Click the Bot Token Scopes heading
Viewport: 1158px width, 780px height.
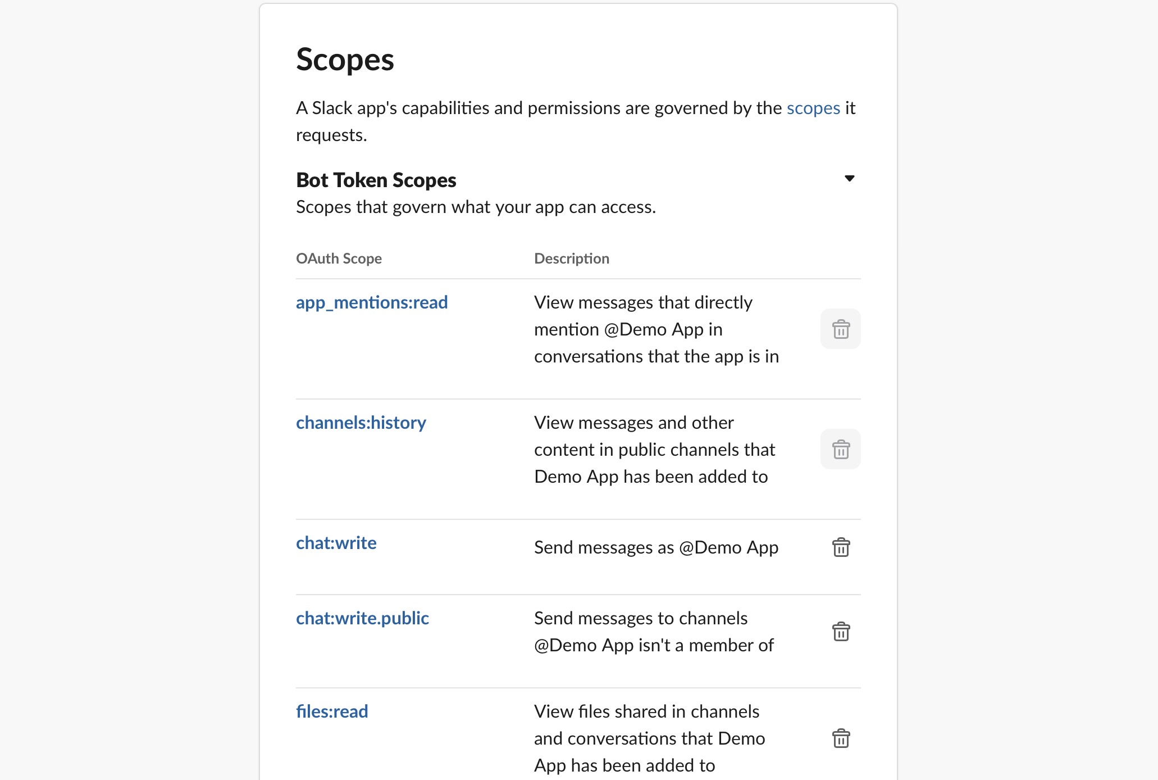pos(376,180)
